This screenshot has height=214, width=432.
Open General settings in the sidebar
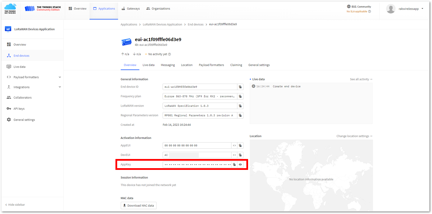tap(32, 120)
